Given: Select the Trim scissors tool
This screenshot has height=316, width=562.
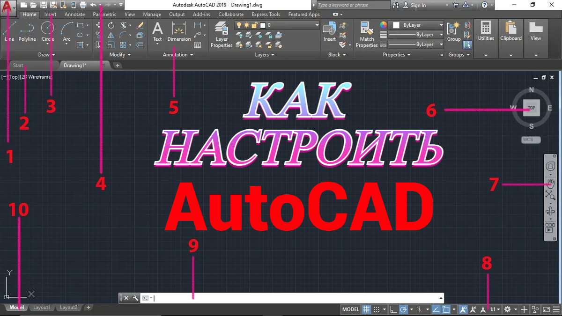Looking at the screenshot, I should 123,25.
